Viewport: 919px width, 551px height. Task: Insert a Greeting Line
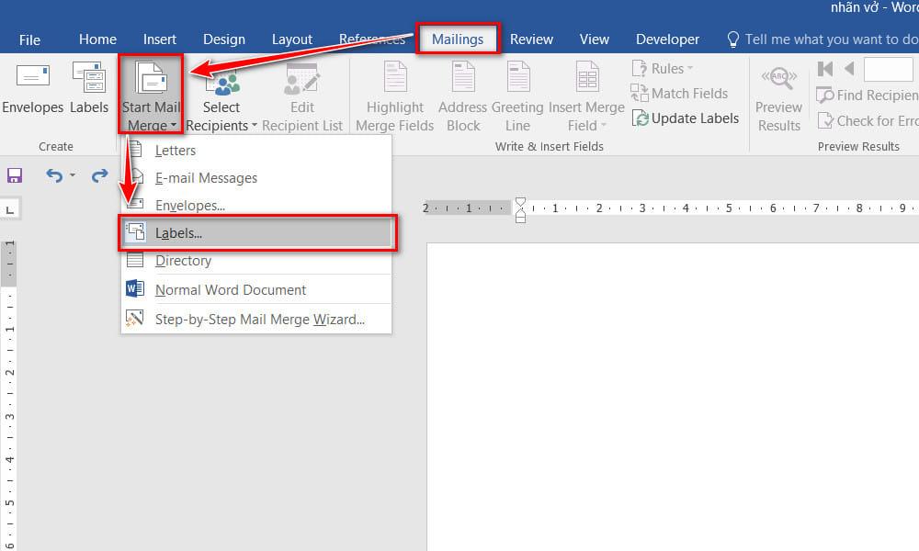518,96
